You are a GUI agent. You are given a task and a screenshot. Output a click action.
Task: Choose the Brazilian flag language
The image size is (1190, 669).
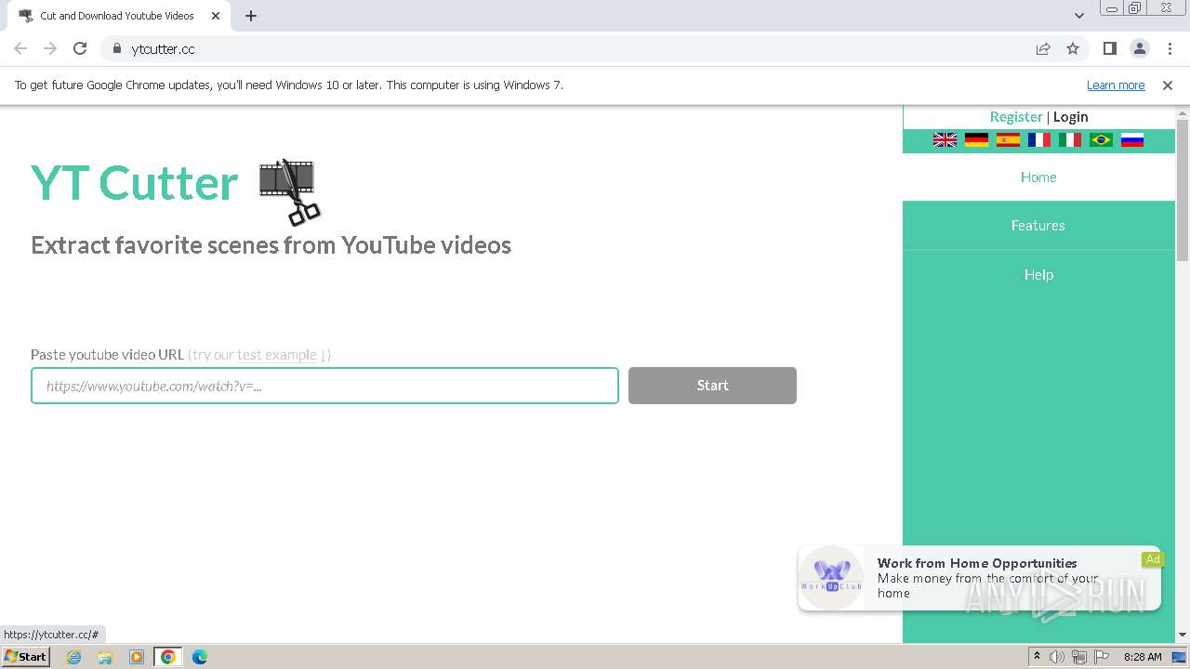pos(1101,140)
